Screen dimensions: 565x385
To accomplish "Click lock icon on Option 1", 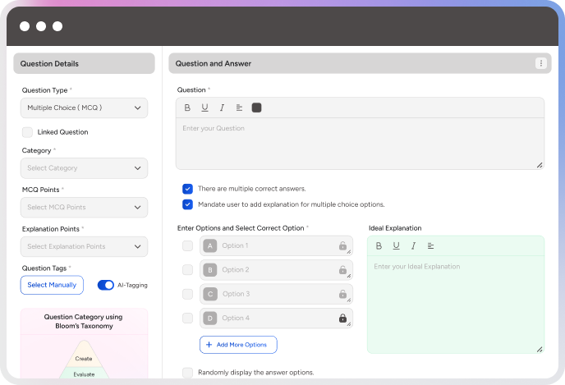I will pos(342,245).
